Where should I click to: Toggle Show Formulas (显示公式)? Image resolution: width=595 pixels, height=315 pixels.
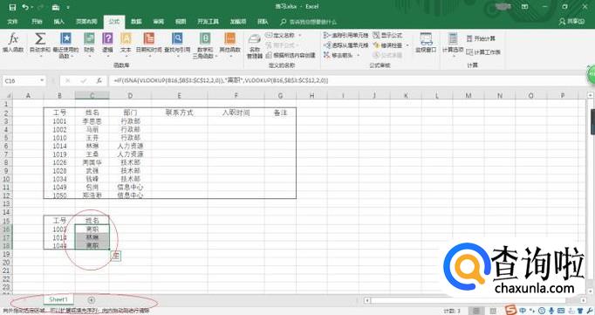click(387, 35)
